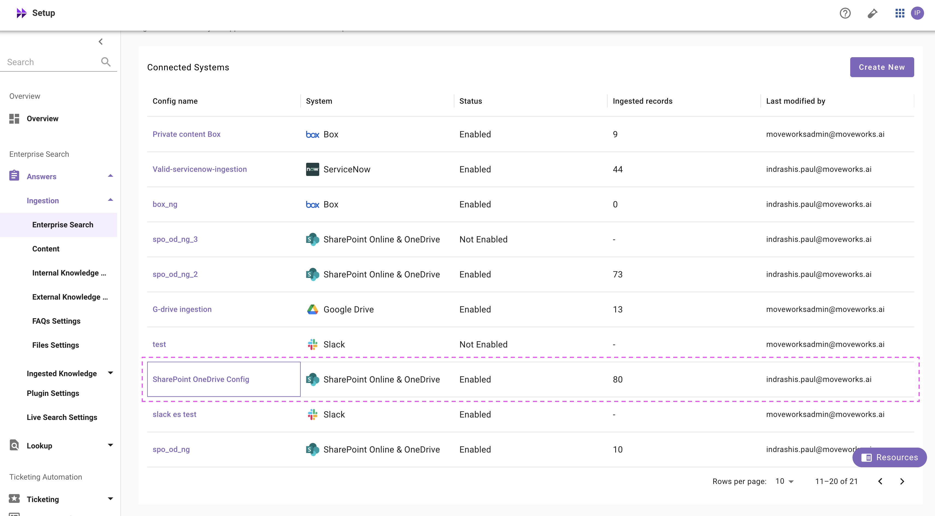935x516 pixels.
Task: Click the IP user avatar
Action: click(x=917, y=13)
